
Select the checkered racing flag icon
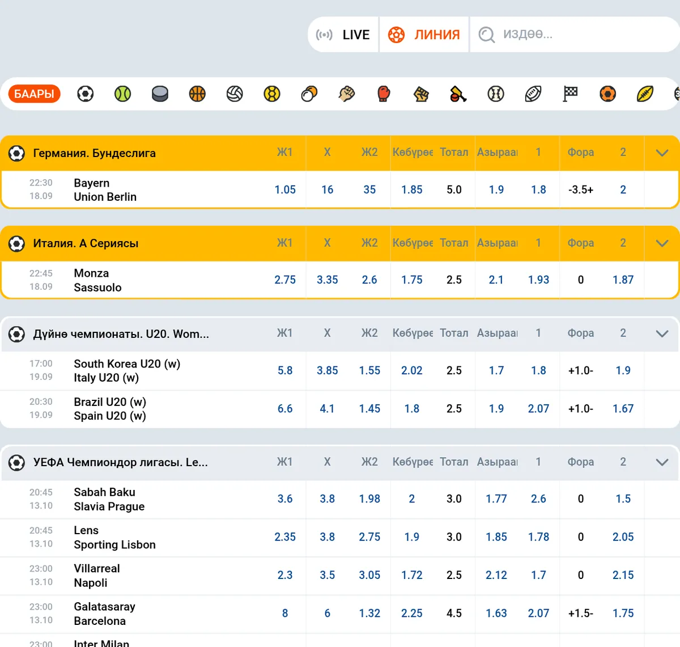[570, 94]
